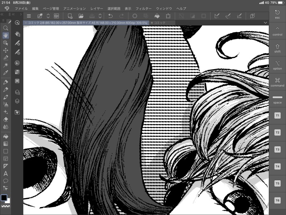The image size is (286, 215).
Task: Click the Fill bucket toolbar icon
Action: (x=157, y=16)
